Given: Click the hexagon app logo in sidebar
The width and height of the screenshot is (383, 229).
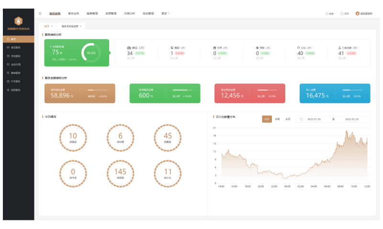Looking at the screenshot, I should tap(18, 21).
